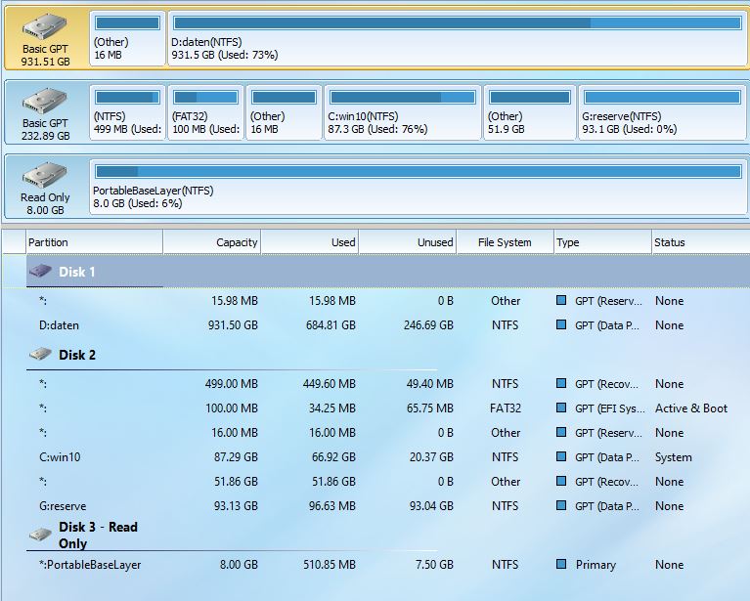Select the Disk 1 group header
Screen dimensions: 750x601
[x=388, y=272]
